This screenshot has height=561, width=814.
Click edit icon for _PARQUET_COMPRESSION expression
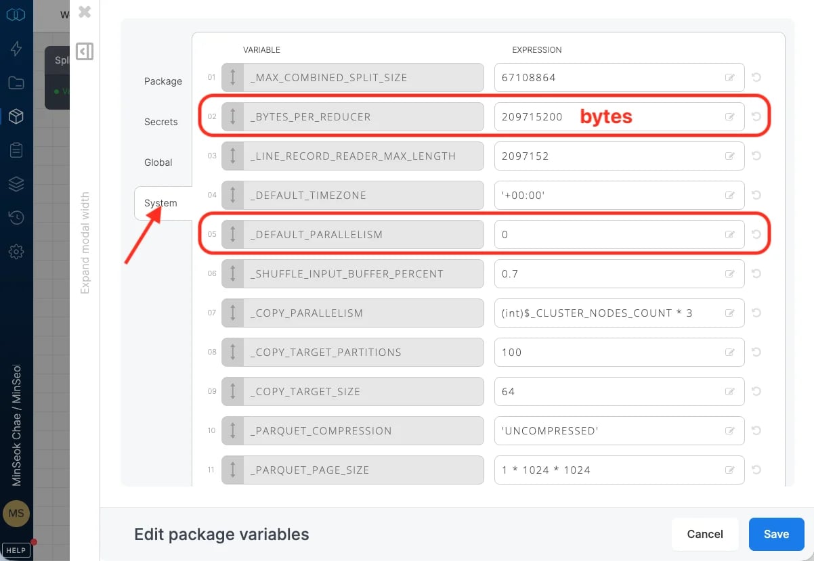click(730, 431)
